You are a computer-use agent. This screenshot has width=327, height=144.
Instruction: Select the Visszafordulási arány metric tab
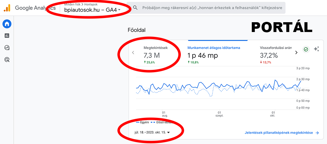point(276,55)
